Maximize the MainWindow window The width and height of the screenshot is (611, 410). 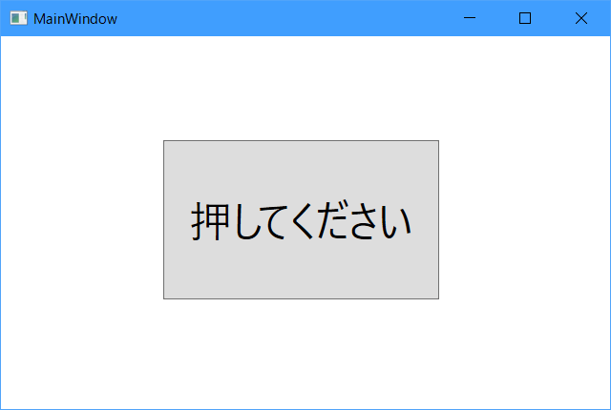(525, 18)
